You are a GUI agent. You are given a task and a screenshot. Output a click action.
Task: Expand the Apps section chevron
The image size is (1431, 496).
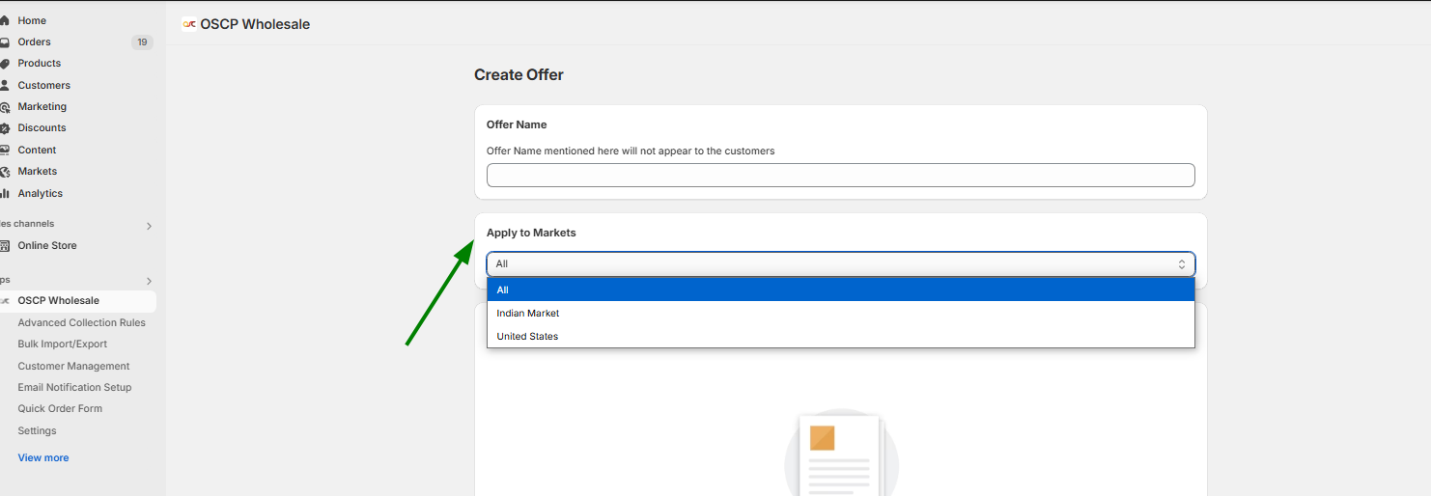pos(149,281)
